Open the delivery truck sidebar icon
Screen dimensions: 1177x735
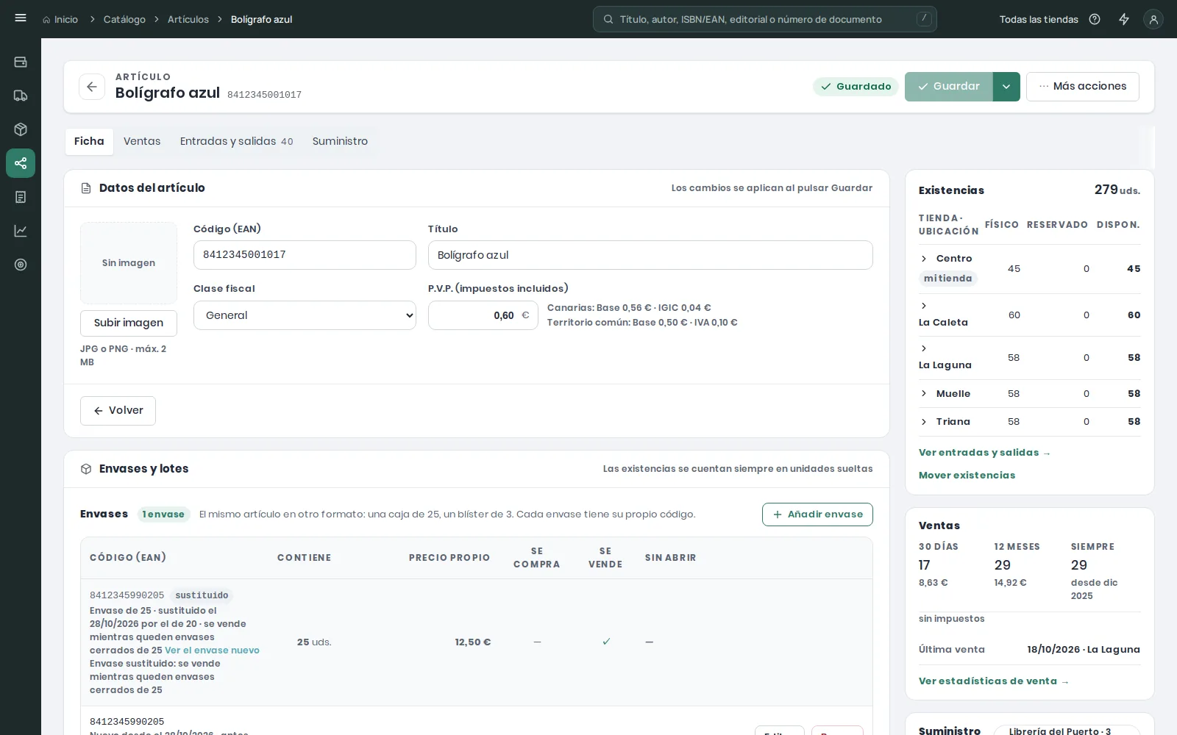[21, 96]
